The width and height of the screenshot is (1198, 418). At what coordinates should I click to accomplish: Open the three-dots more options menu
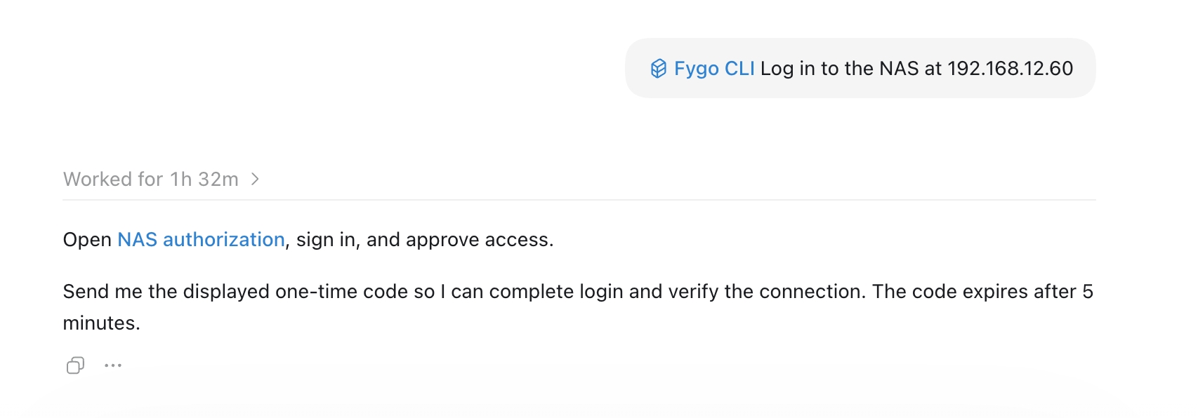click(x=113, y=365)
